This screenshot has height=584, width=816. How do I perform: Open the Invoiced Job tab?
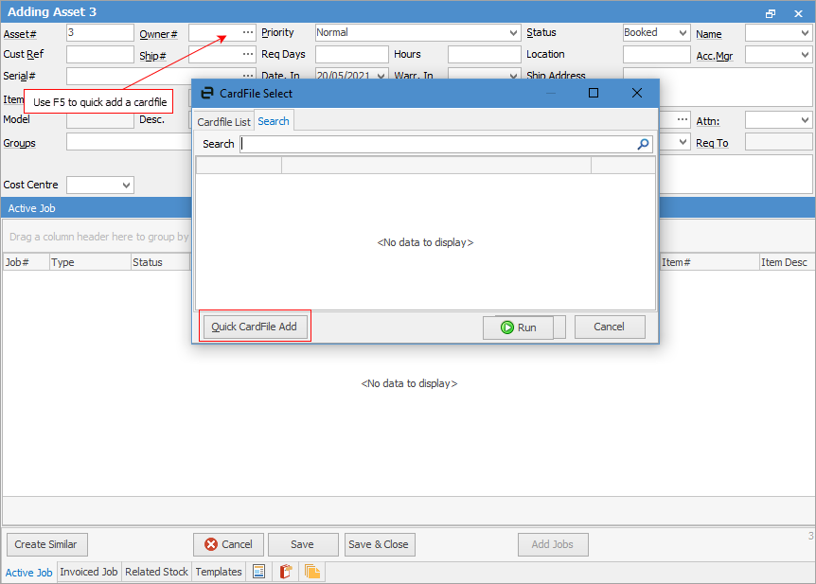pyautogui.click(x=88, y=572)
